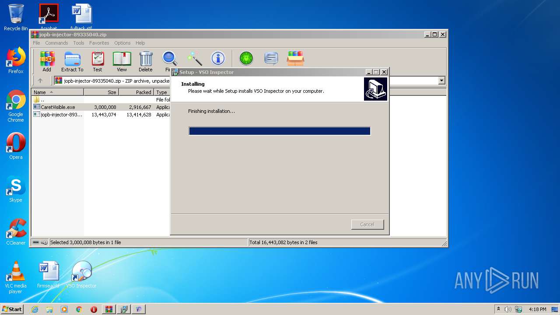Select the jopb-injector-893... file row
The image size is (560, 315).
tap(101, 115)
